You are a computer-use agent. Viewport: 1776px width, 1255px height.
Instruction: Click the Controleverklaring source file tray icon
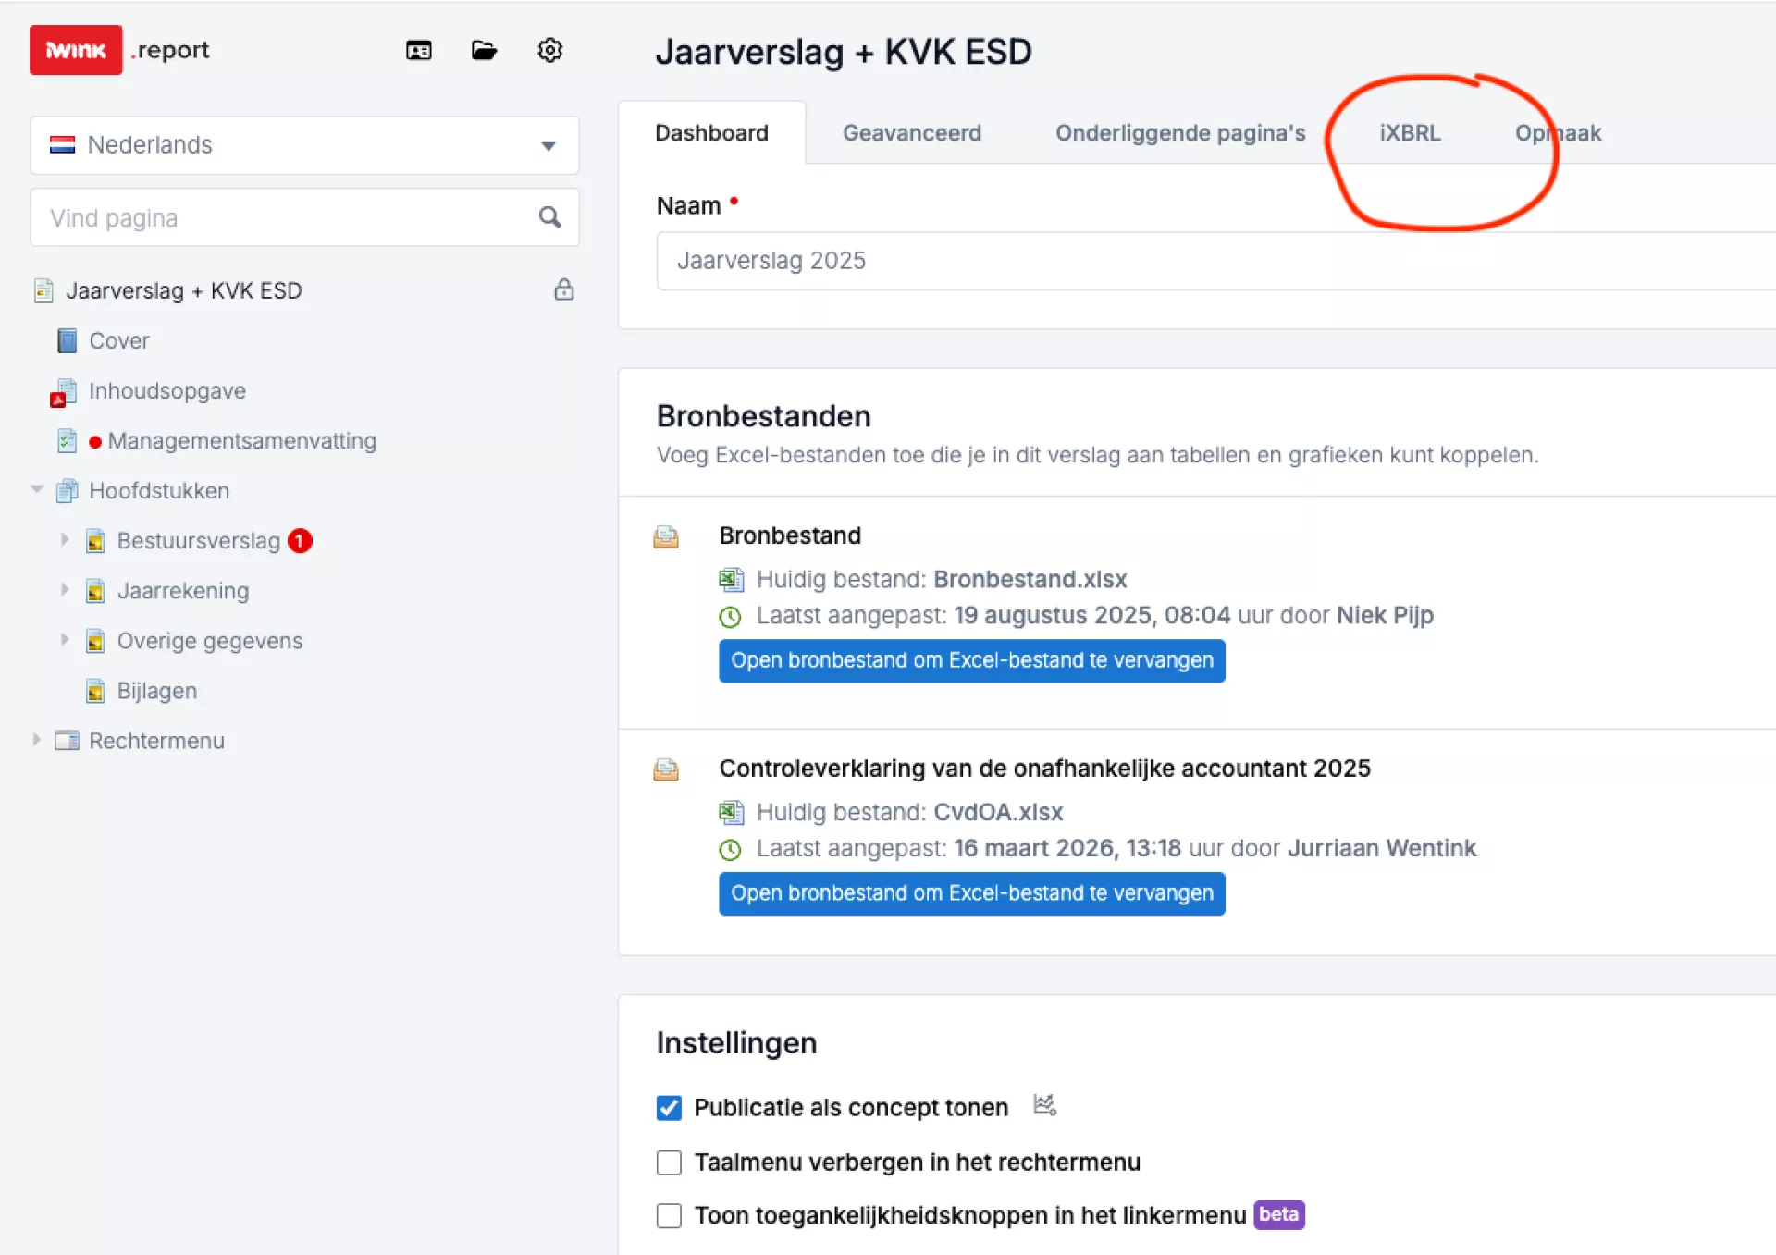[x=666, y=770]
